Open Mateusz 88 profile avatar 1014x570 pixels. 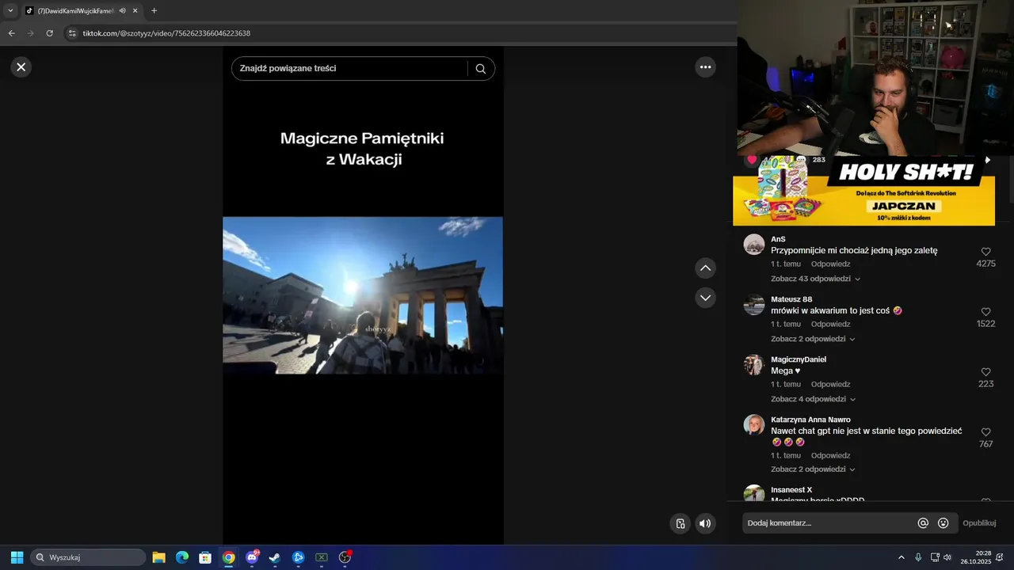click(754, 305)
